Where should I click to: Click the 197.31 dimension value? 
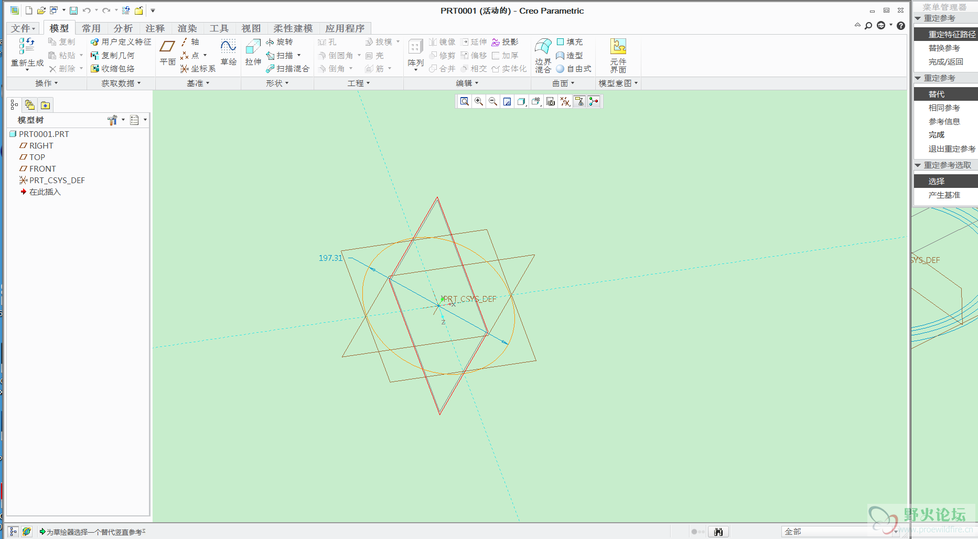pos(330,258)
